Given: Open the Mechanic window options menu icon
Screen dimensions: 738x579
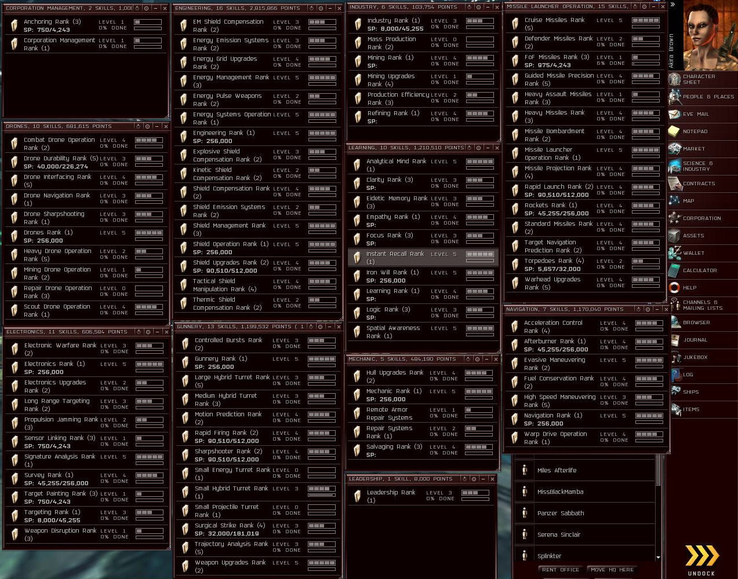Looking at the screenshot, I should (x=468, y=360).
